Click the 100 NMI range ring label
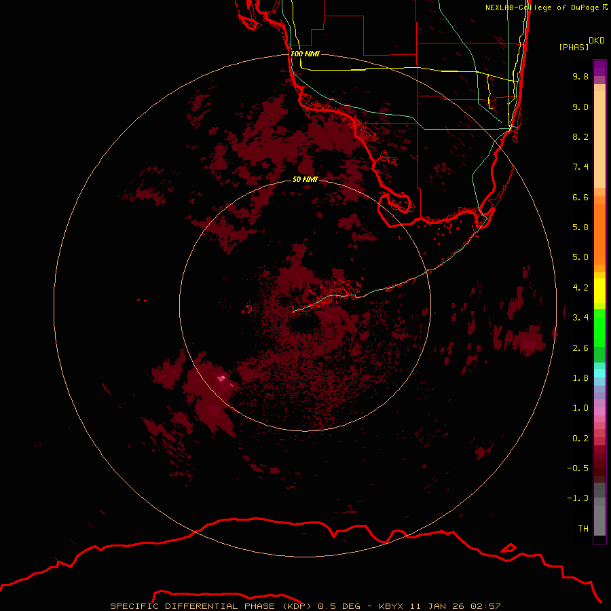Screen dimensions: 611x611 coord(305,54)
